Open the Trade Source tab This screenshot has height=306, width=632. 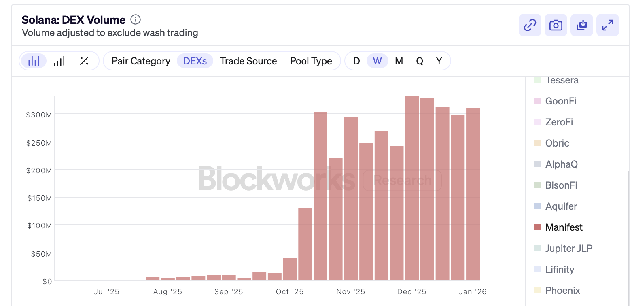coord(248,61)
